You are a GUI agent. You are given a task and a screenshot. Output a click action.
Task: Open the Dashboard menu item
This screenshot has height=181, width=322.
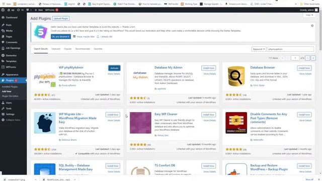tap(12, 18)
